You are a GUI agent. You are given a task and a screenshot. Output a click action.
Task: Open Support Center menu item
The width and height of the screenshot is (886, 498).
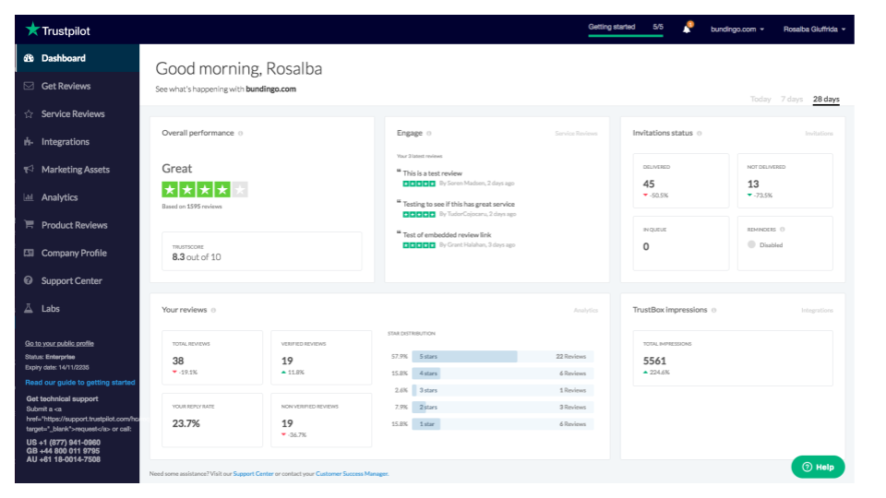pos(78,280)
